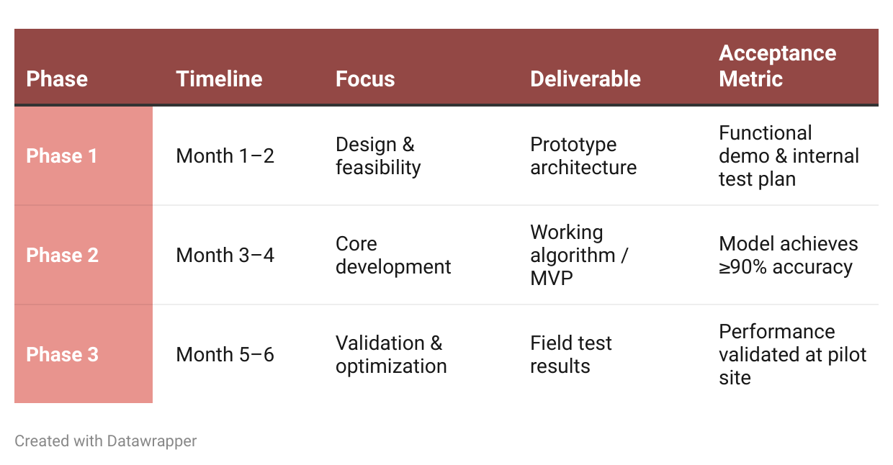893x465 pixels.
Task: Open the Created with Datawrapper link
Action: 106,441
